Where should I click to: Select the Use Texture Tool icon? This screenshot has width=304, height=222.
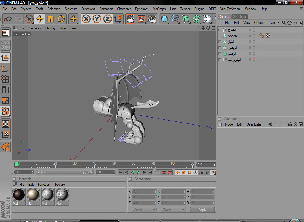5,123
